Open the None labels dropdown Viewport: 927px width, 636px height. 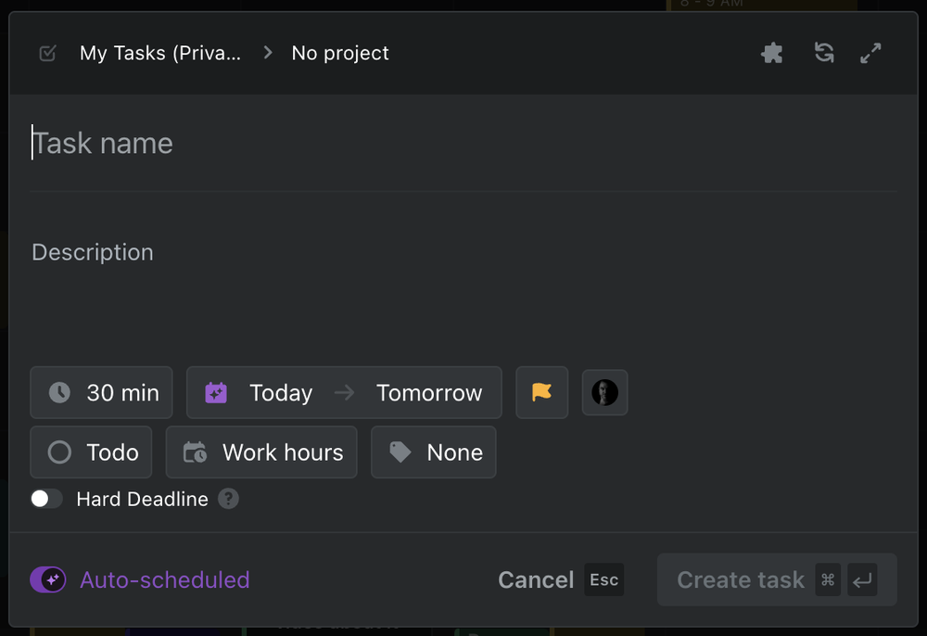tap(433, 452)
